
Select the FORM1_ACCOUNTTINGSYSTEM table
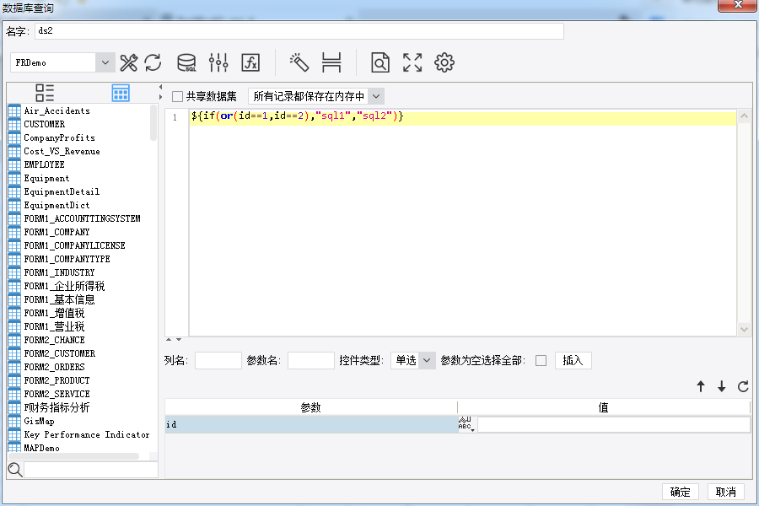point(83,219)
